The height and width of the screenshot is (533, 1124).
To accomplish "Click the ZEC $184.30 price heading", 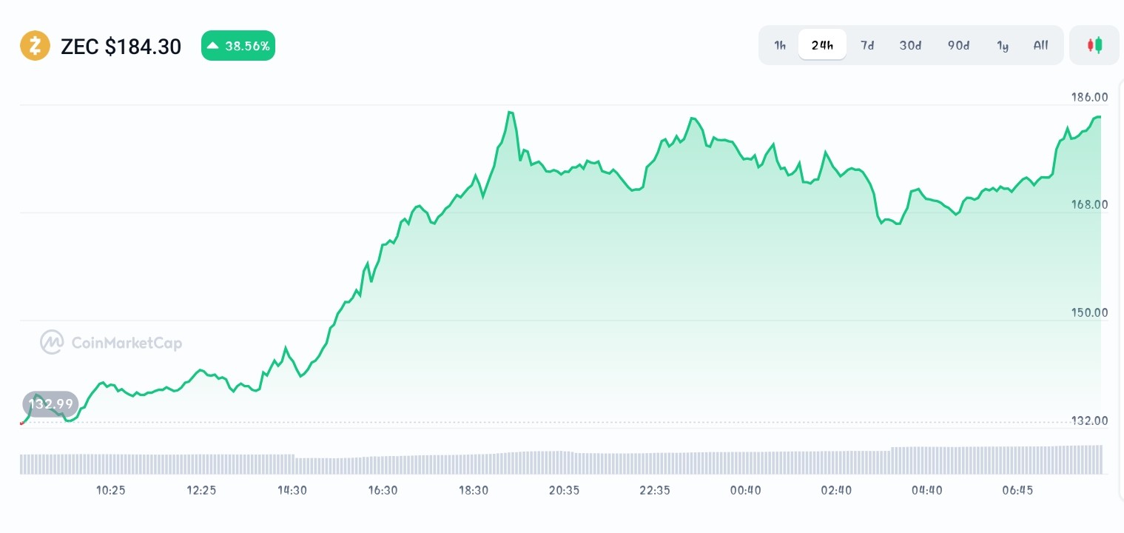I will (x=121, y=47).
